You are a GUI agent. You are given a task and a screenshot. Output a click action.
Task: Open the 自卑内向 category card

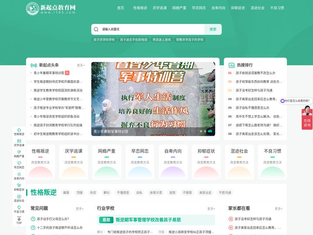click(x=173, y=162)
